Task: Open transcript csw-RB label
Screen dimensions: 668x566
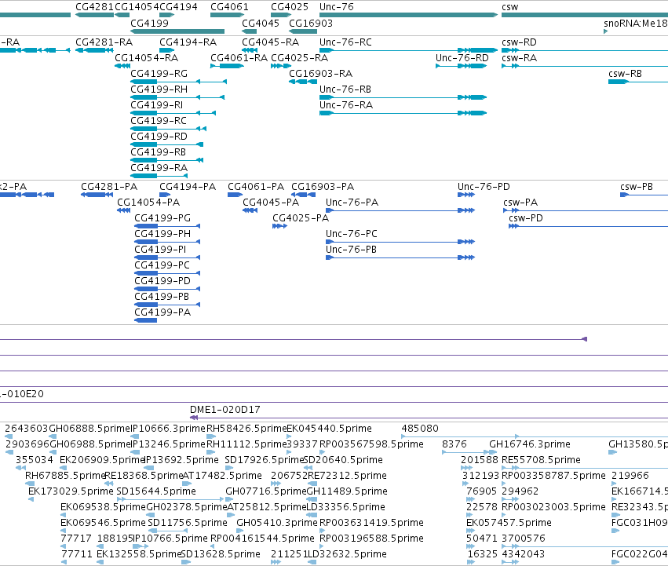Action: [625, 74]
